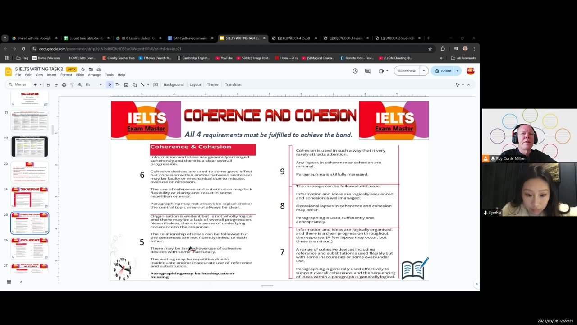
Task: Switch to the IELTS Lessons (slides) tab
Action: coord(138,38)
